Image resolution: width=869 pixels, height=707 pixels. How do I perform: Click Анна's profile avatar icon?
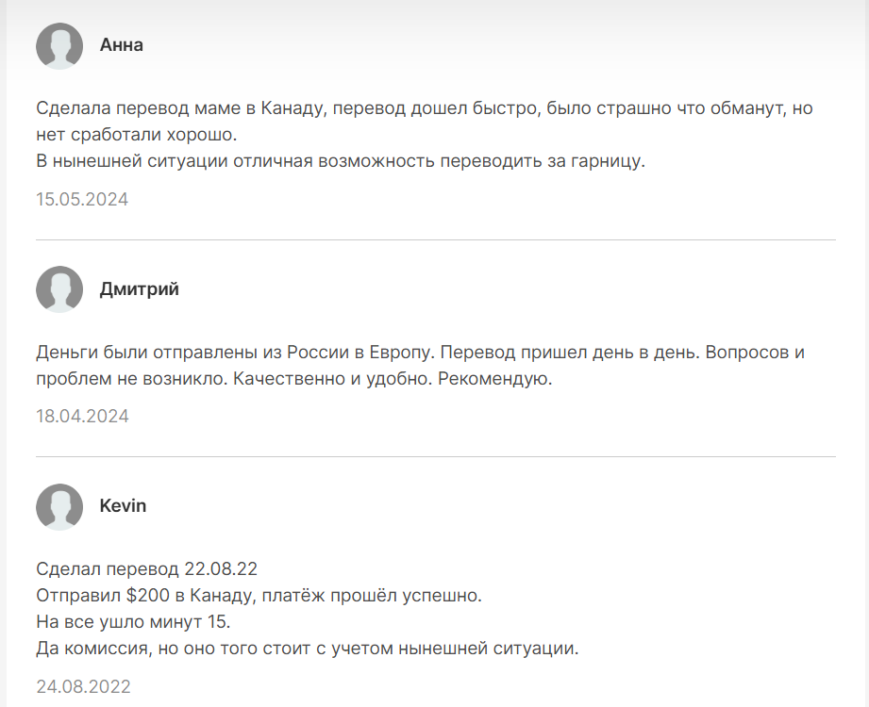[59, 45]
